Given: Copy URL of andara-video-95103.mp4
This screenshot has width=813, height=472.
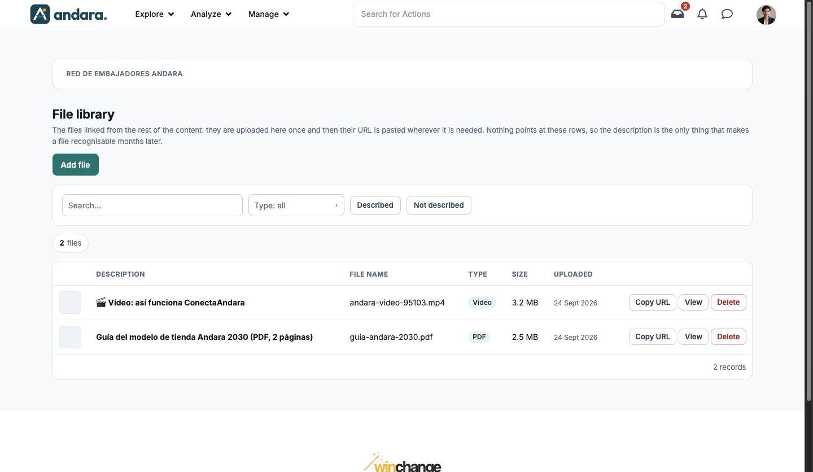Looking at the screenshot, I should 653,302.
